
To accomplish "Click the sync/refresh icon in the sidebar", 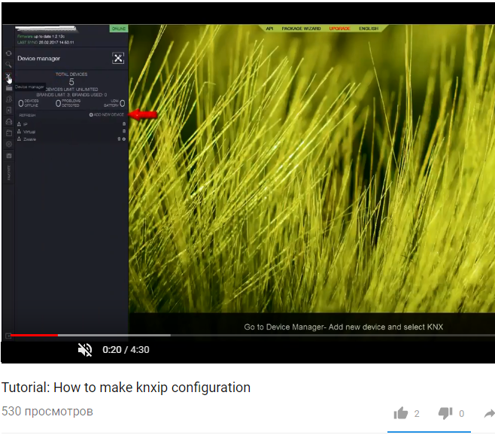I will pyautogui.click(x=8, y=53).
